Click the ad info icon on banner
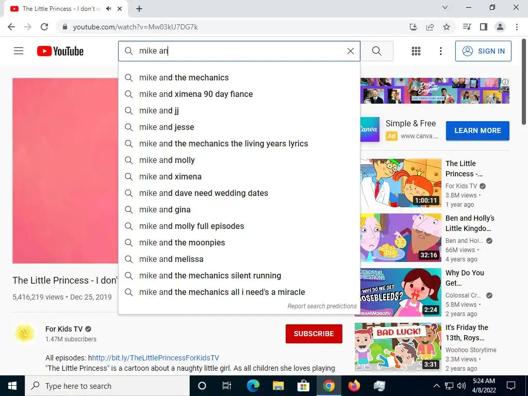528x396 pixels. (x=505, y=82)
